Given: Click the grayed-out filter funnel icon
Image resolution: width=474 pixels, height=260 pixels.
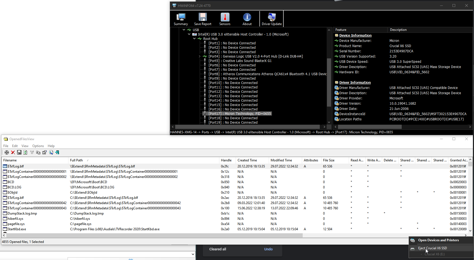Looking at the screenshot, I should pos(32,152).
